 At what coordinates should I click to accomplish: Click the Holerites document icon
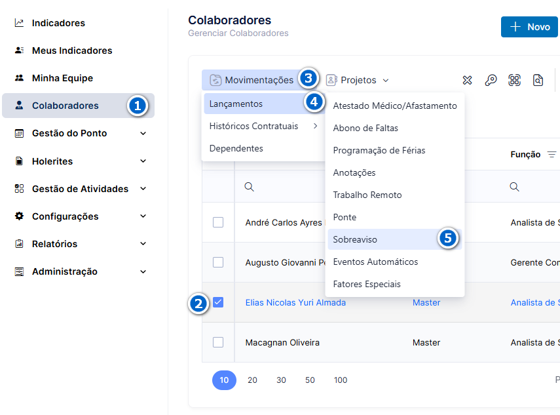19,161
